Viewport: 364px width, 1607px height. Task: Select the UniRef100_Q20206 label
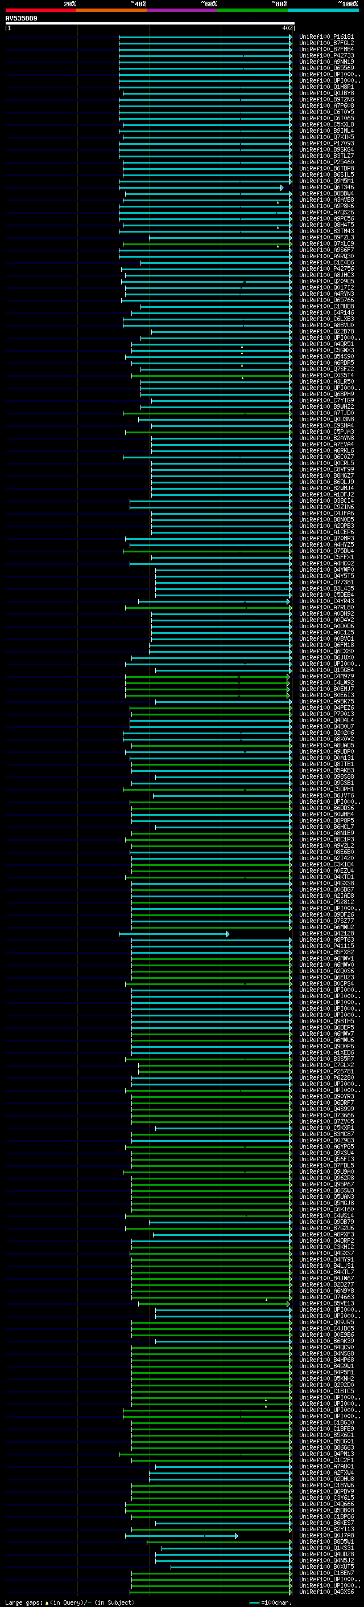point(326,733)
